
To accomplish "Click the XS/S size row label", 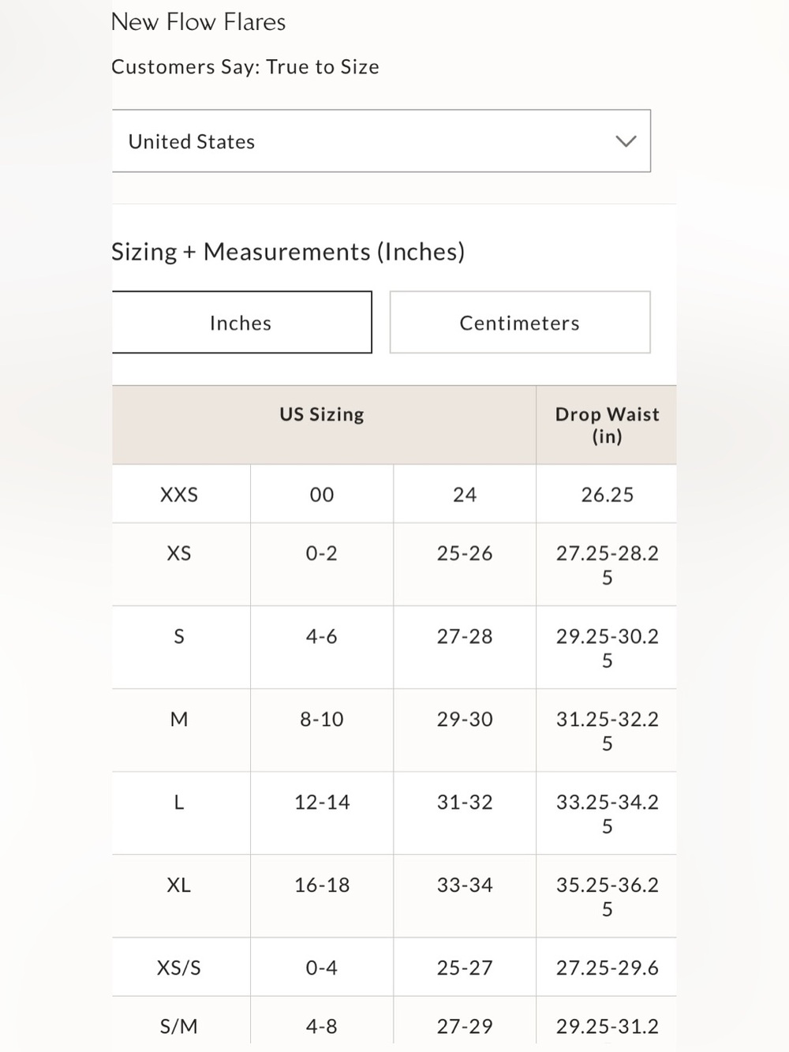I will pos(179,968).
